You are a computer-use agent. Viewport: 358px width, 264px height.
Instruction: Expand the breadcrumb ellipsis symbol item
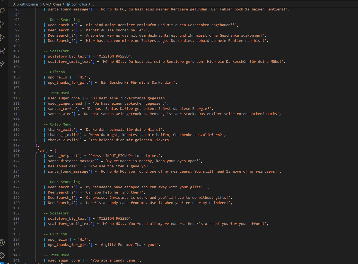[x=93, y=4]
